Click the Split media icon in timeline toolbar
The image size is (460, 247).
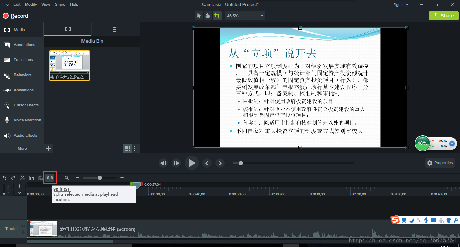click(50, 178)
